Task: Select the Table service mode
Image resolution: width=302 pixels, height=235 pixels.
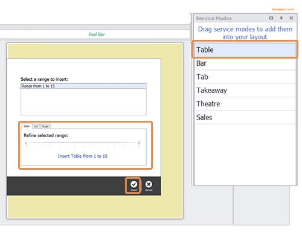Action: coord(245,50)
